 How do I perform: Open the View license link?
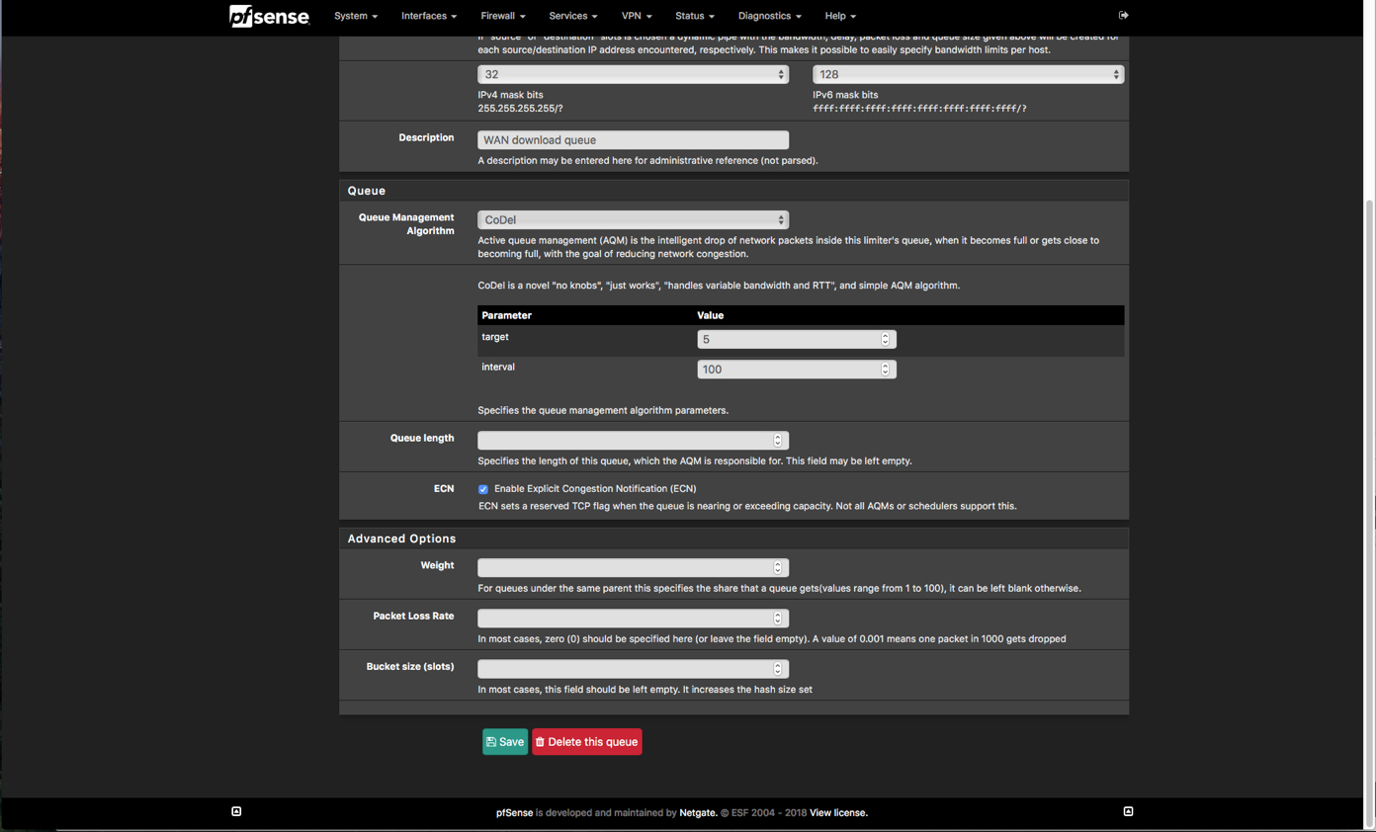838,813
